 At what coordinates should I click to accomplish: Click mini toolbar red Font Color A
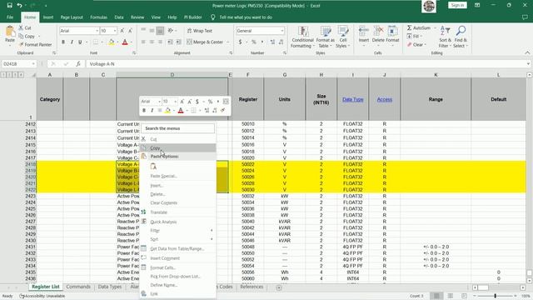pos(181,111)
